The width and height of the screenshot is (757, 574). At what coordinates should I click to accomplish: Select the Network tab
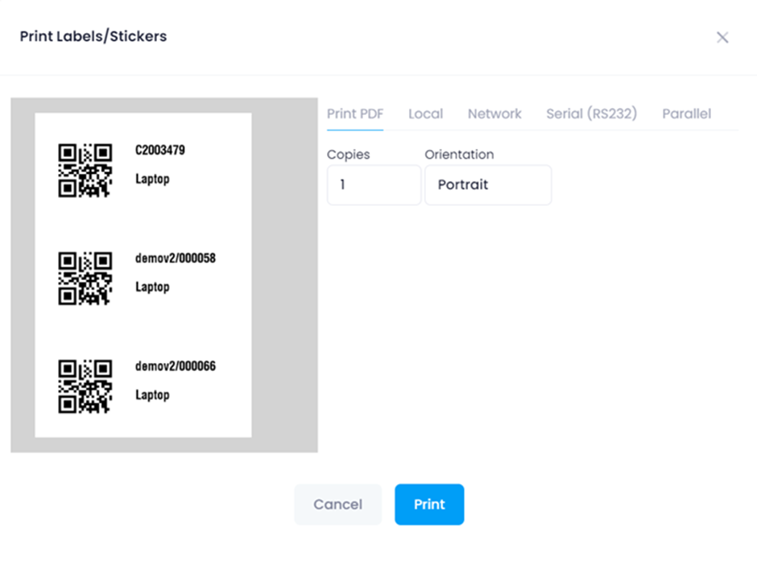494,114
